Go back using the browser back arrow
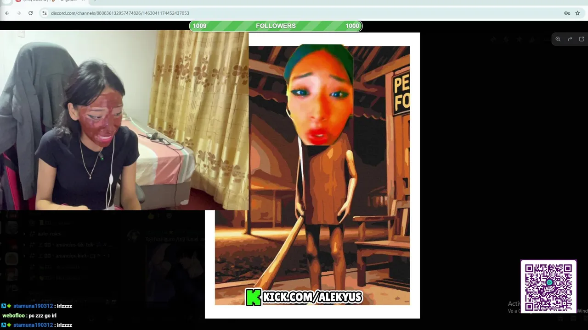Image resolution: width=588 pixels, height=330 pixels. [7, 13]
